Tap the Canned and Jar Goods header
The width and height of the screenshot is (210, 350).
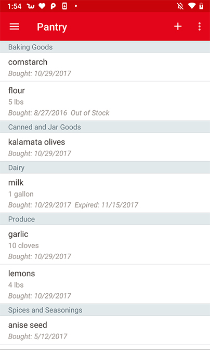[x=105, y=127]
